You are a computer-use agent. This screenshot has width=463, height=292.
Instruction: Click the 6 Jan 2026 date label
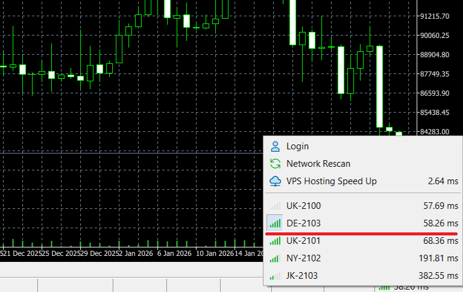pyautogui.click(x=174, y=253)
